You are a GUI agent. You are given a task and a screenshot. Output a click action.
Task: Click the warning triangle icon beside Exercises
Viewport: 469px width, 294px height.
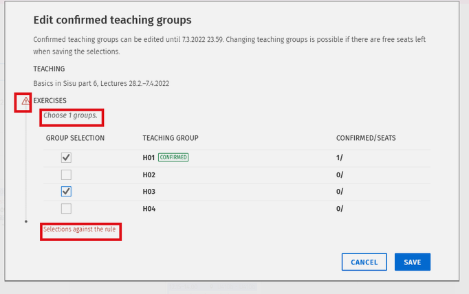(x=25, y=101)
